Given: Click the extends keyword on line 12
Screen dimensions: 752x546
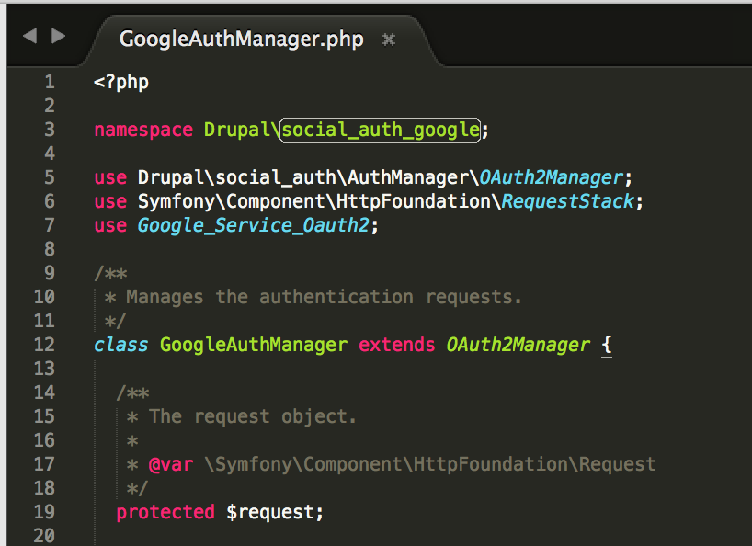Looking at the screenshot, I should click(396, 345).
